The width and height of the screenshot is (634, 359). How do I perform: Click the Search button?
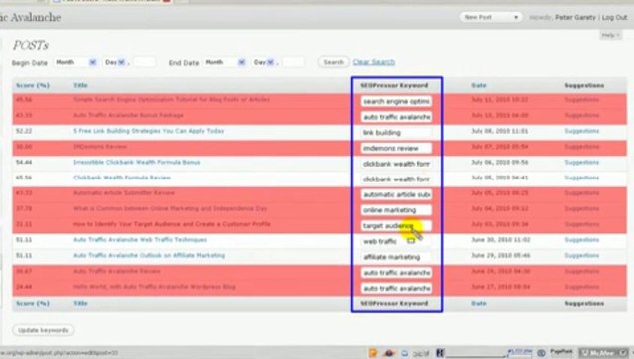334,62
